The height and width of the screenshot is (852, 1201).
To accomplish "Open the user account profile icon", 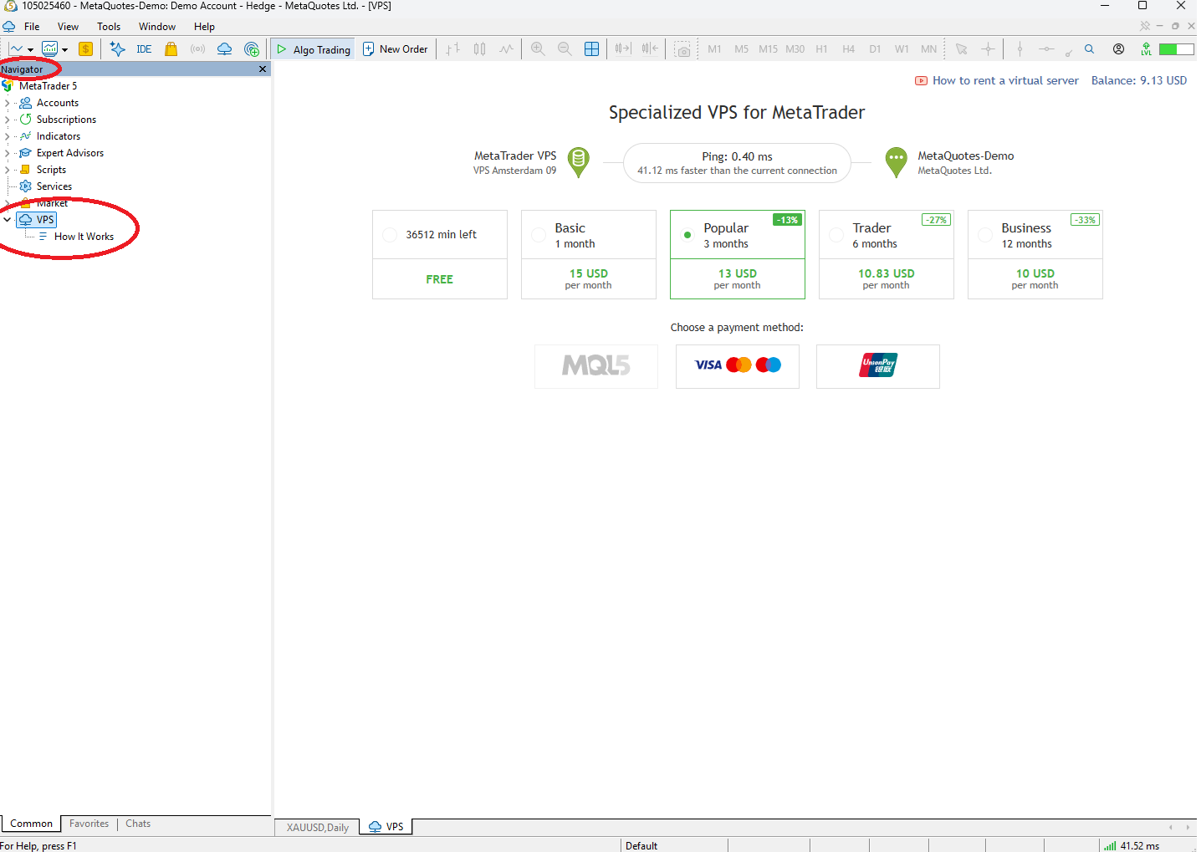I will (x=1118, y=49).
